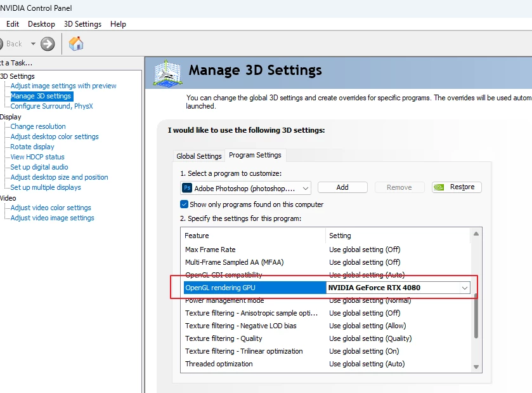Select the Max Frame Rate row
The image size is (532, 393).
click(x=327, y=250)
